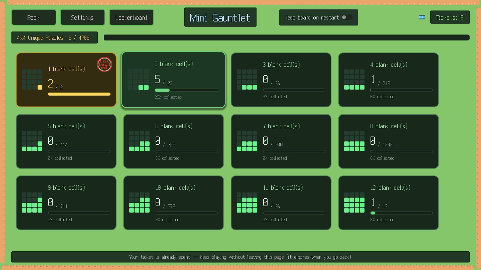Open the Leaderboard
This screenshot has width=481, height=270.
(131, 17)
